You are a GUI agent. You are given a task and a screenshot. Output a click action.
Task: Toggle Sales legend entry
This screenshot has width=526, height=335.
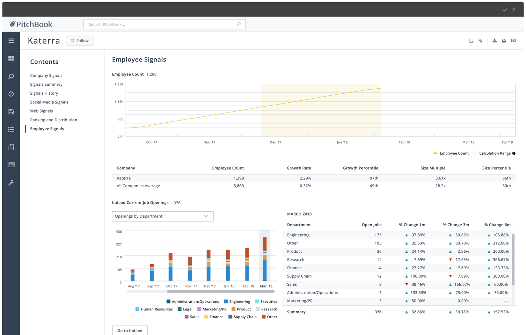pos(192,317)
